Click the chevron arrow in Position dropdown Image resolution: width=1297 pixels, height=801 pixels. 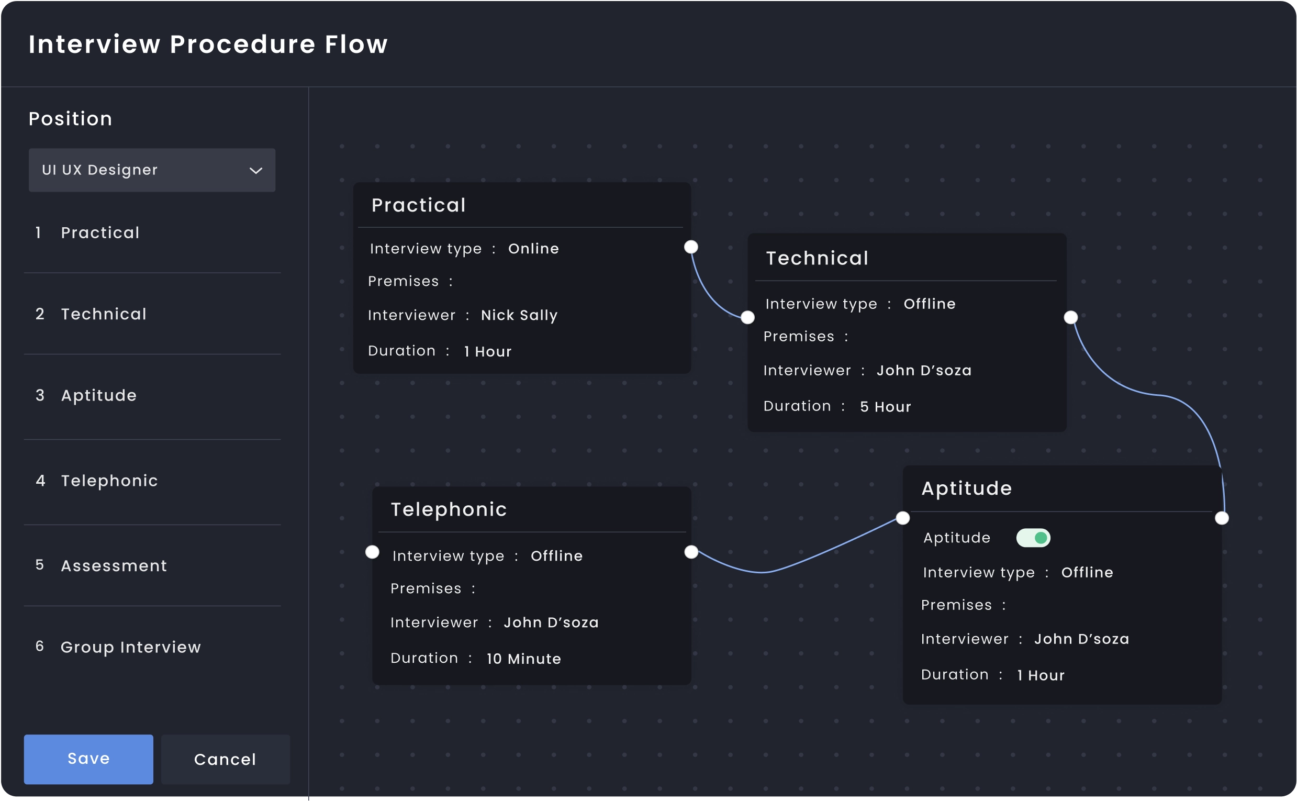(256, 171)
